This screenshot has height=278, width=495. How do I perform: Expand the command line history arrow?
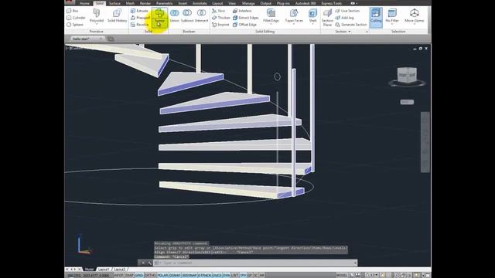click(356, 263)
